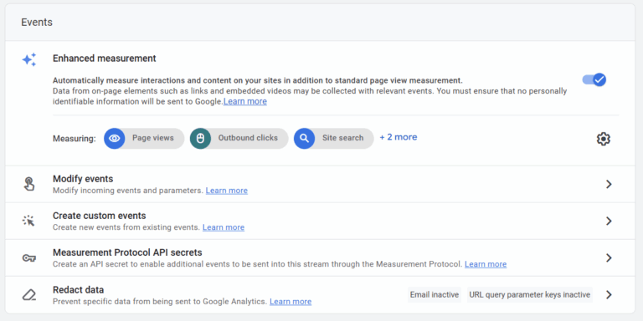
Task: Click the Email inactive status chip
Action: click(435, 295)
